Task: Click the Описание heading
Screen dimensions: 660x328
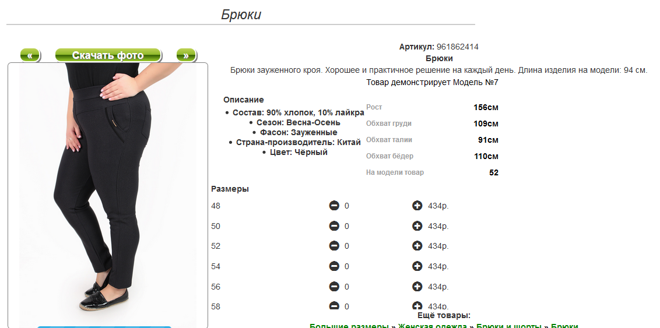Action: (x=244, y=100)
